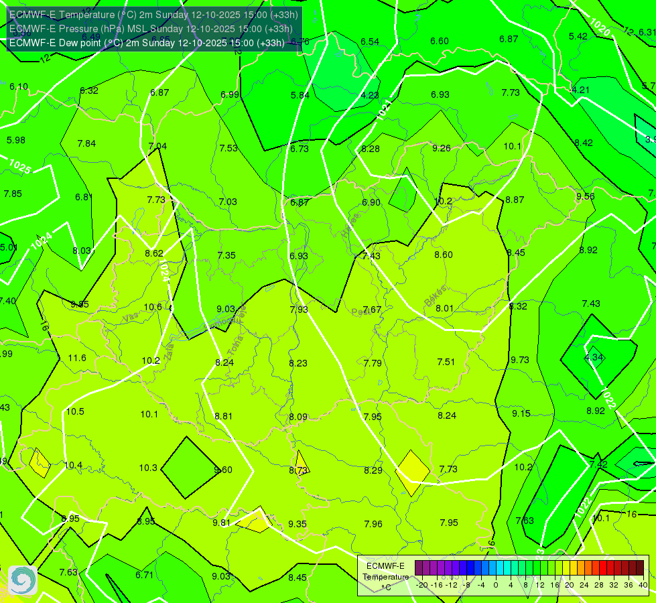Click the 6.71 temperature value
Image resolution: width=656 pixels, height=603 pixels.
click(x=144, y=575)
